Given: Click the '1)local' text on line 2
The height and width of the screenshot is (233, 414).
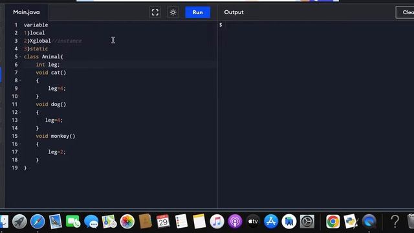Looking at the screenshot, I should tap(34, 33).
